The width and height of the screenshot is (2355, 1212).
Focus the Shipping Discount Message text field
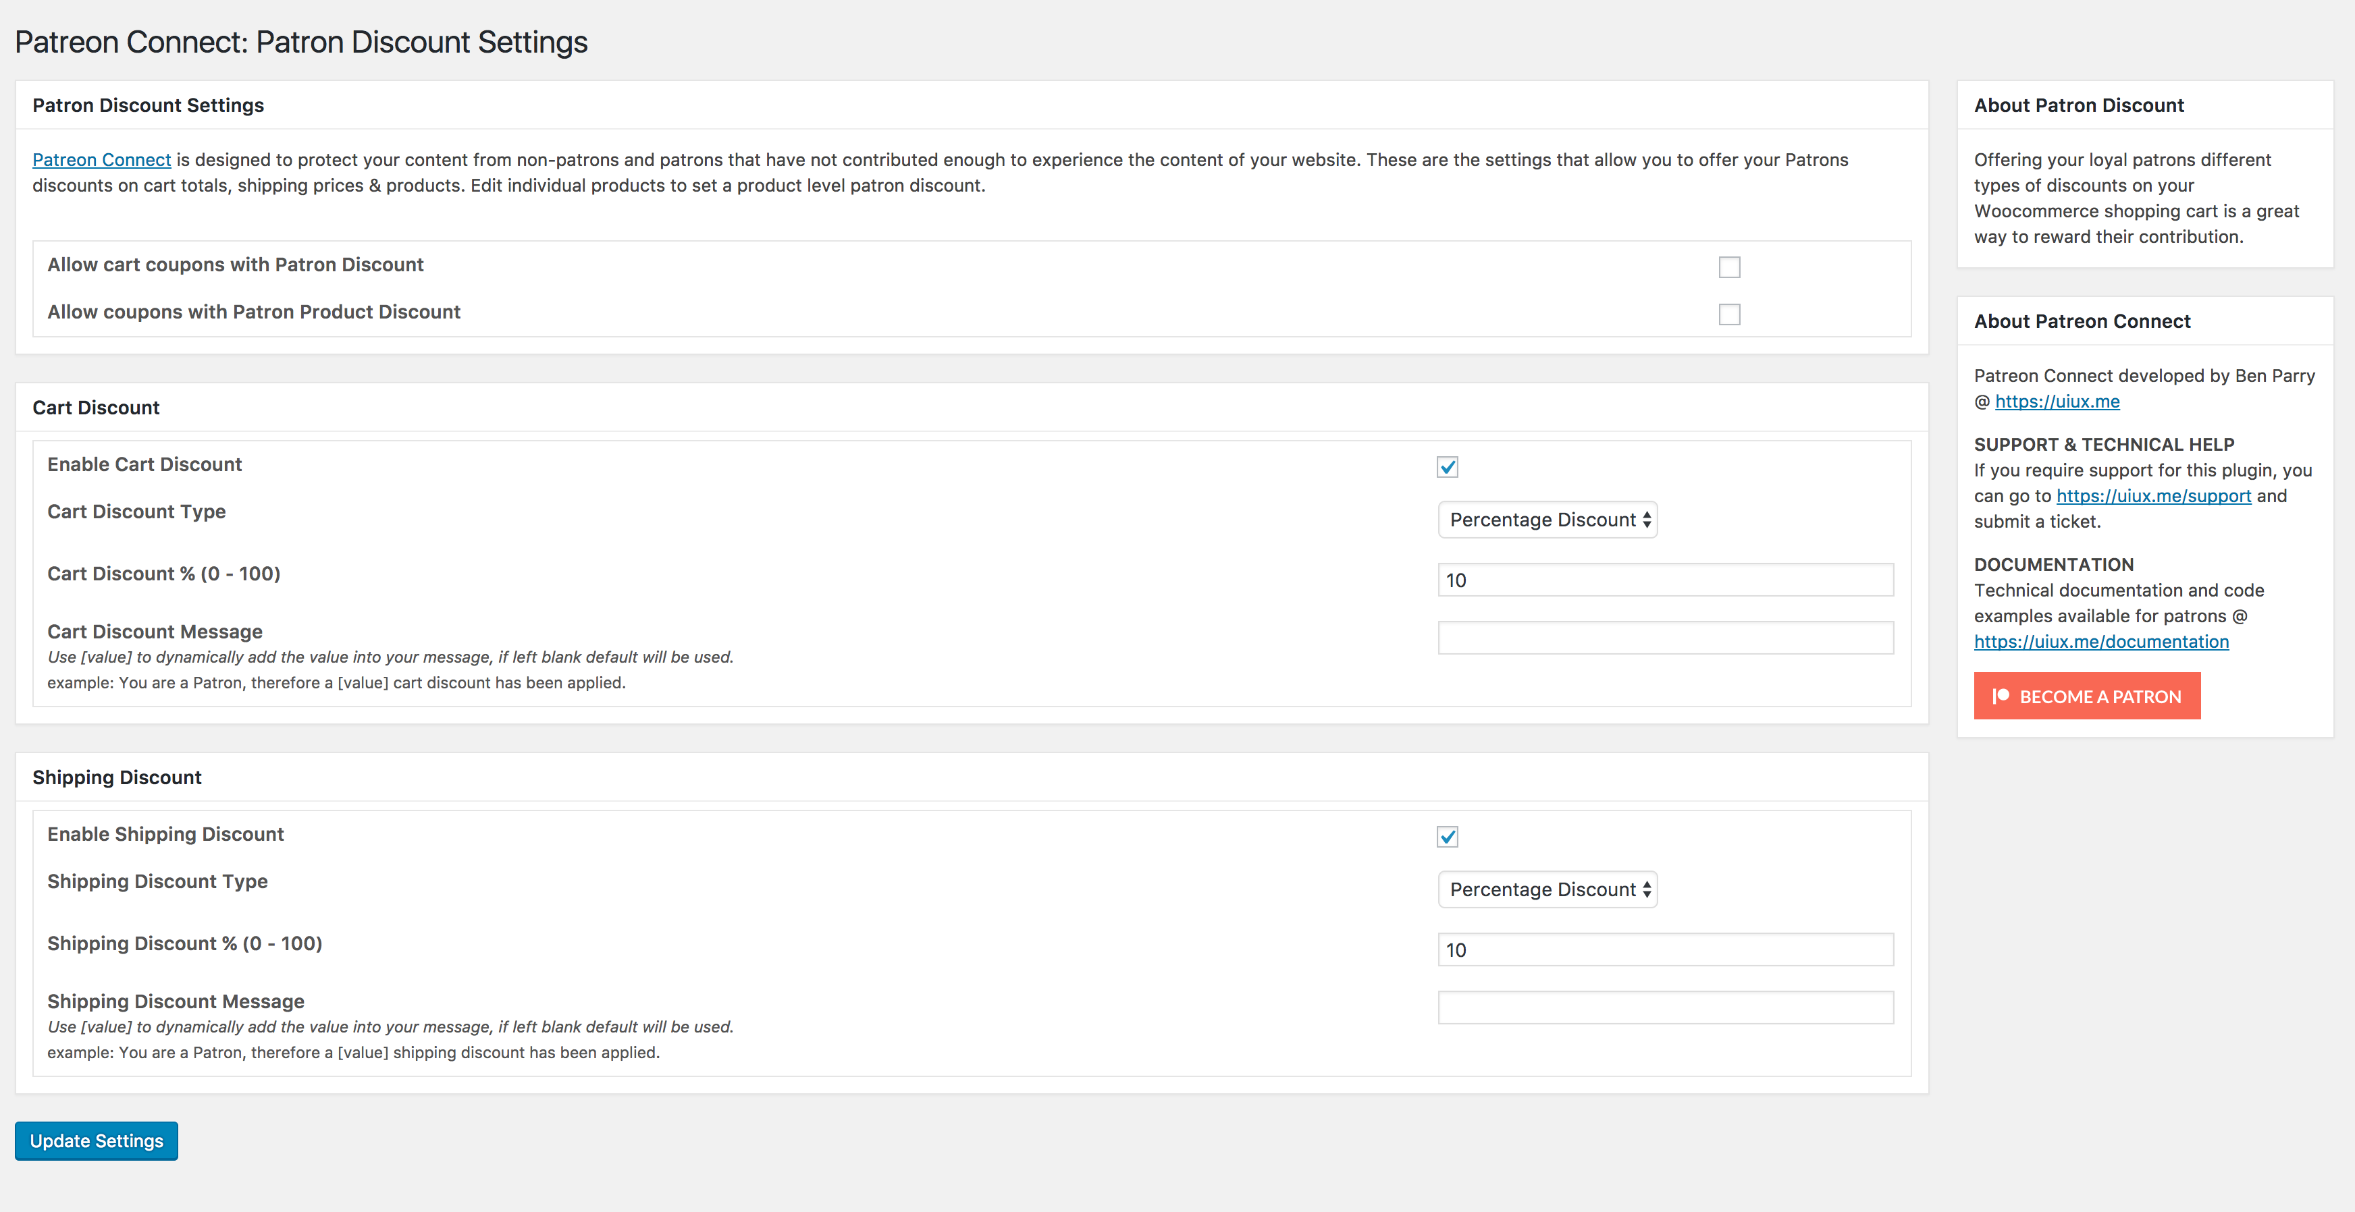pyautogui.click(x=1665, y=1008)
